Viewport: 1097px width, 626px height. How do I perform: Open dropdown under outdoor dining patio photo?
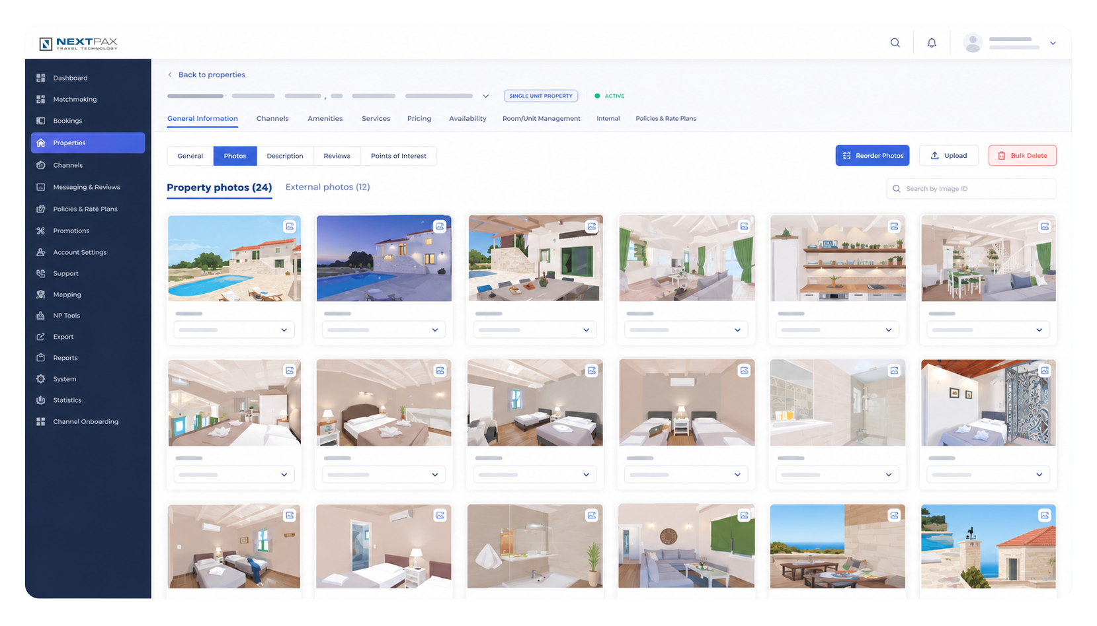coord(535,330)
